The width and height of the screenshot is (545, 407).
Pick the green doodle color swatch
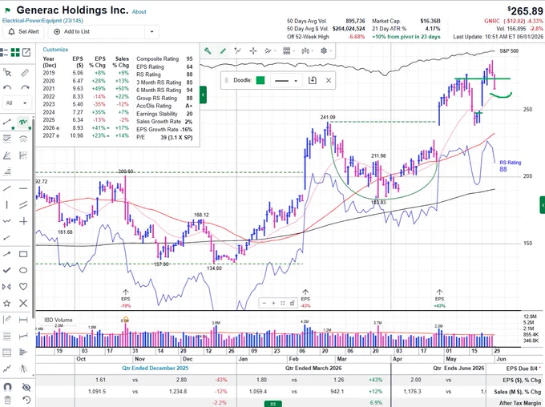click(260, 81)
